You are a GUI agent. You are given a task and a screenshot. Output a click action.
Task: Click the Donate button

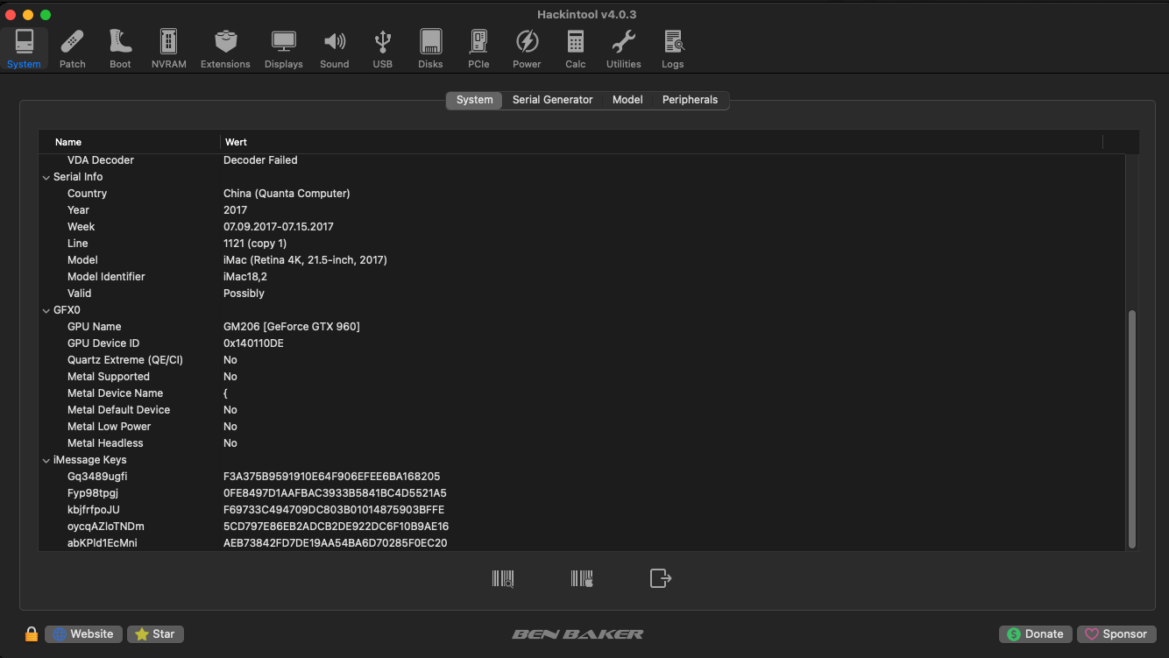[1036, 634]
